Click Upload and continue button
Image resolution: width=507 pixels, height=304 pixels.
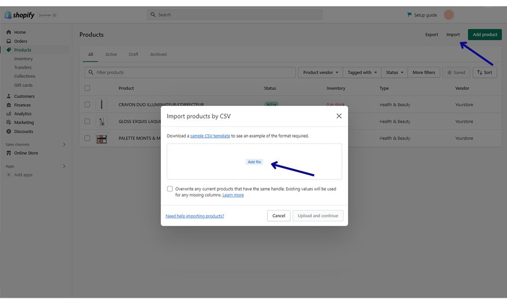pos(318,215)
